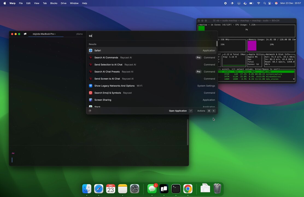Open the Actions menu in Raycast footer

206,111
